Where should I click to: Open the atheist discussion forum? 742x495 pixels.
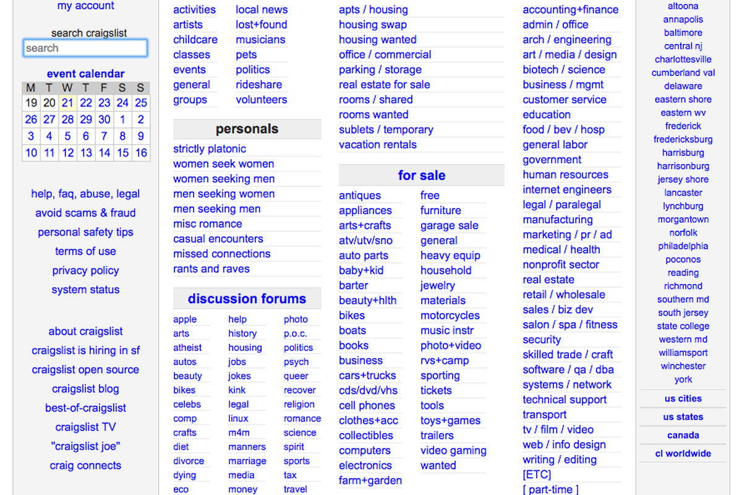point(187,348)
